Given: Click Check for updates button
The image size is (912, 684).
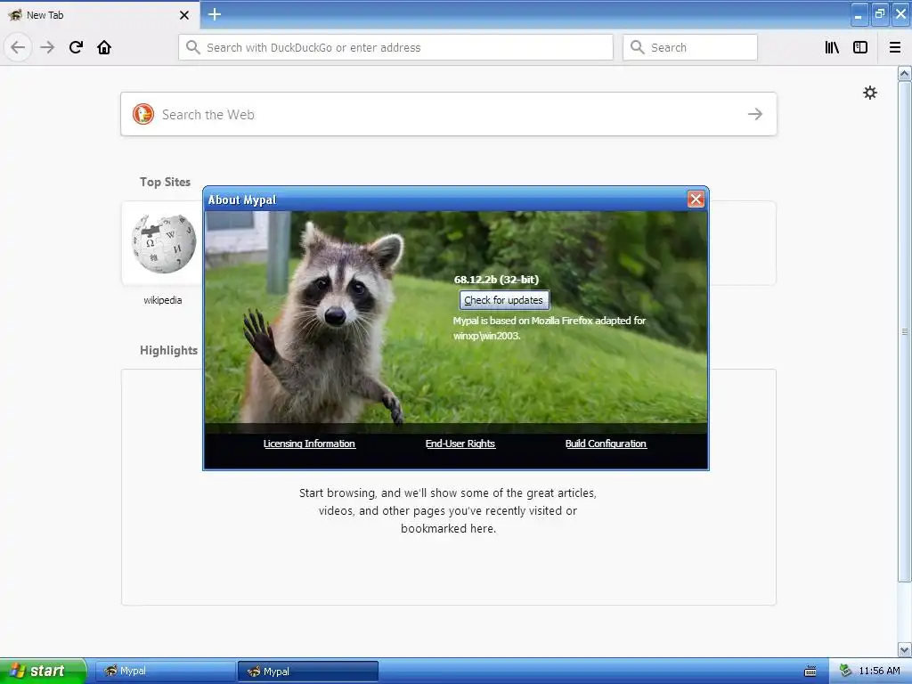Looking at the screenshot, I should [504, 300].
